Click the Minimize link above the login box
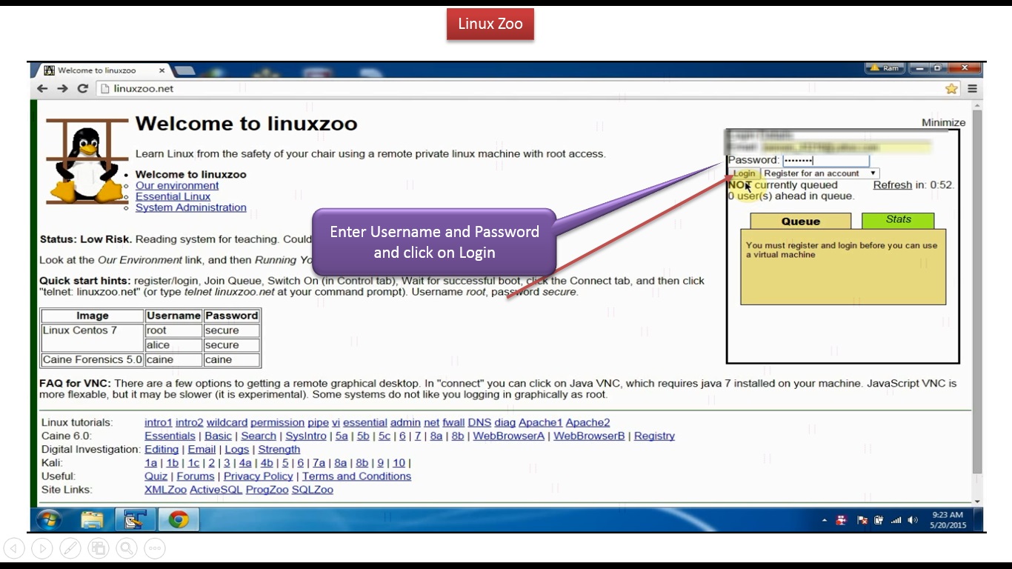Screen dimensions: 1012x569 pyautogui.click(x=943, y=123)
